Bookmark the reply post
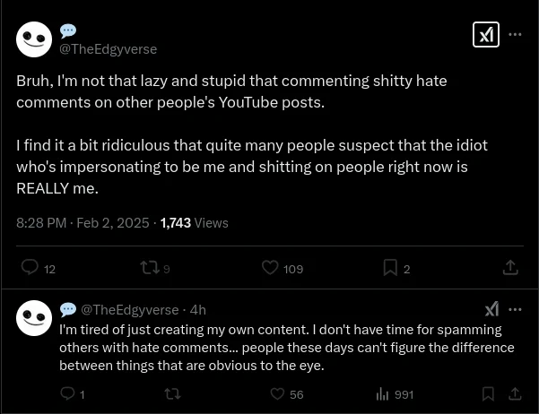539x414 pixels. point(488,393)
